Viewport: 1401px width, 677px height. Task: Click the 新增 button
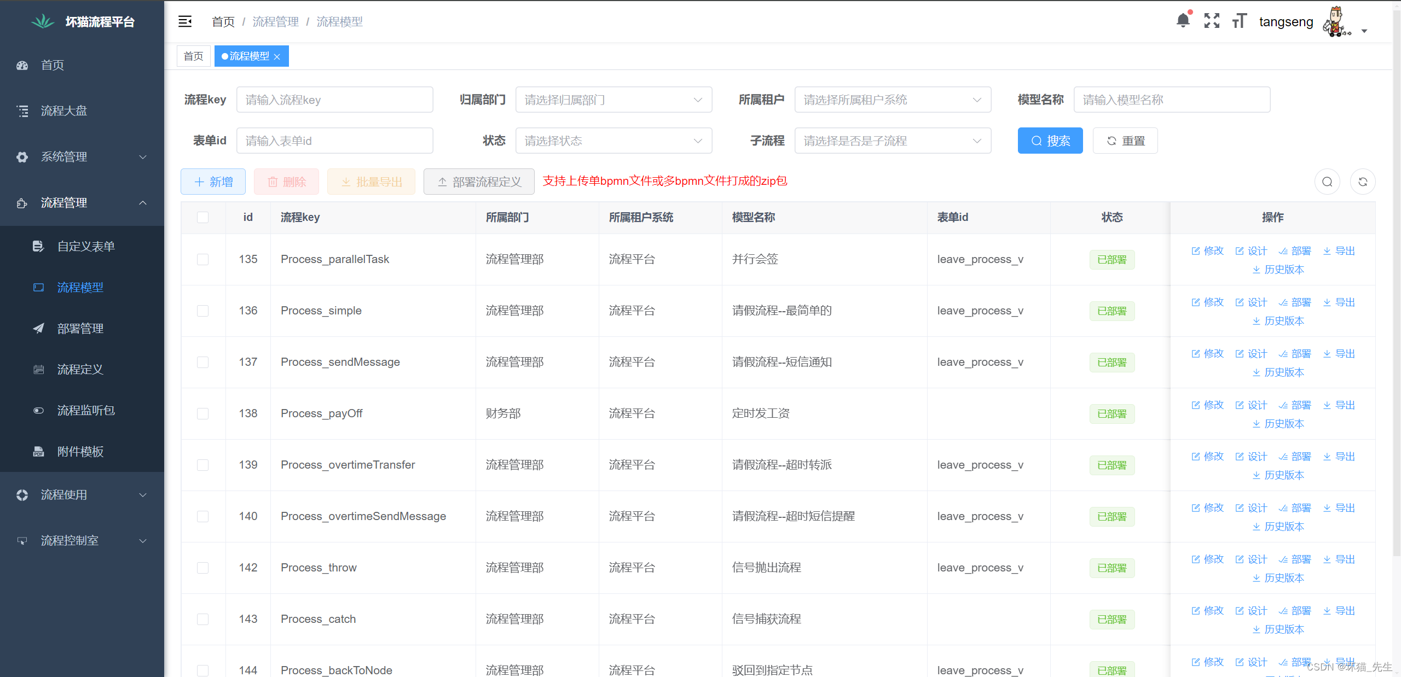pyautogui.click(x=213, y=181)
